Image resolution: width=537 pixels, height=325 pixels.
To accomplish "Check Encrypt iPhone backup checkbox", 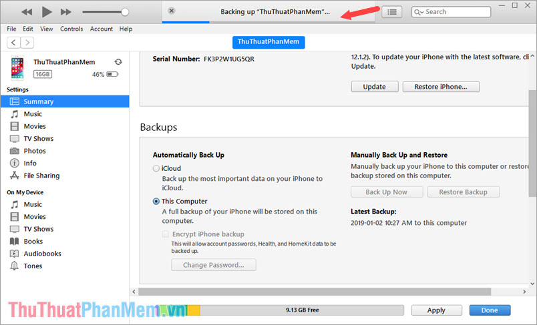I will (x=166, y=234).
